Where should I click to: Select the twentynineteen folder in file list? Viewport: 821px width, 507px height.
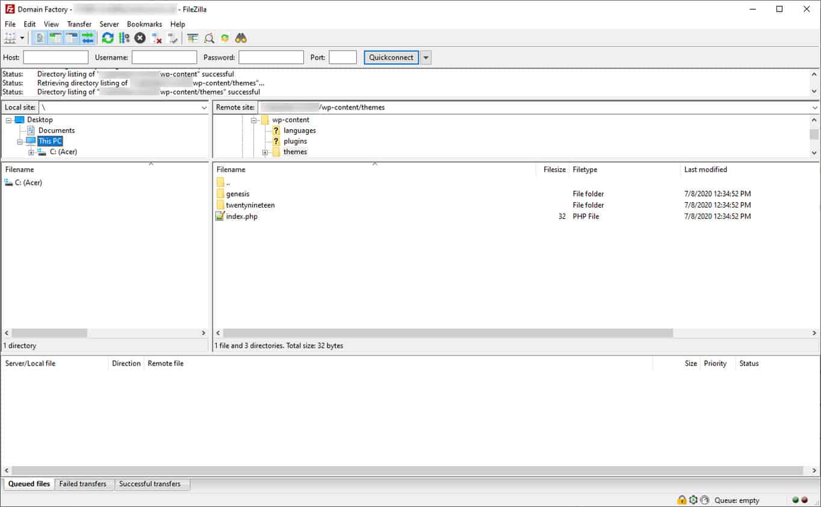[250, 205]
